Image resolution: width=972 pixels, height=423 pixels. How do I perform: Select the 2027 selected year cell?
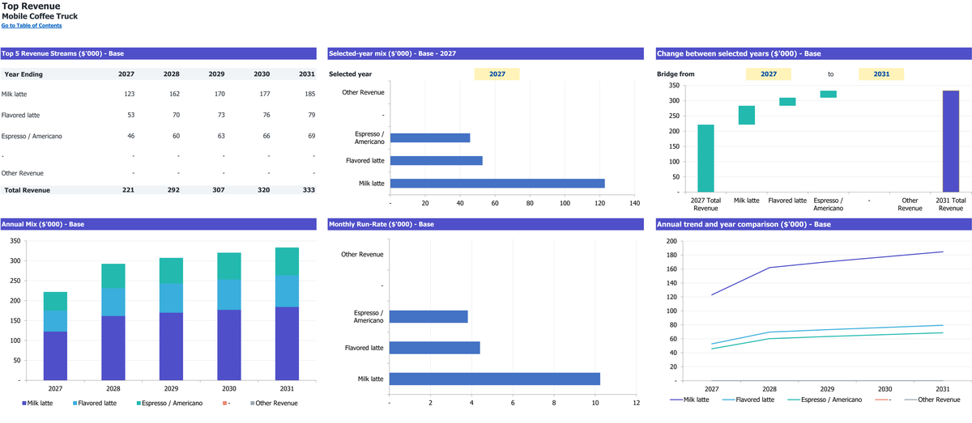[497, 74]
